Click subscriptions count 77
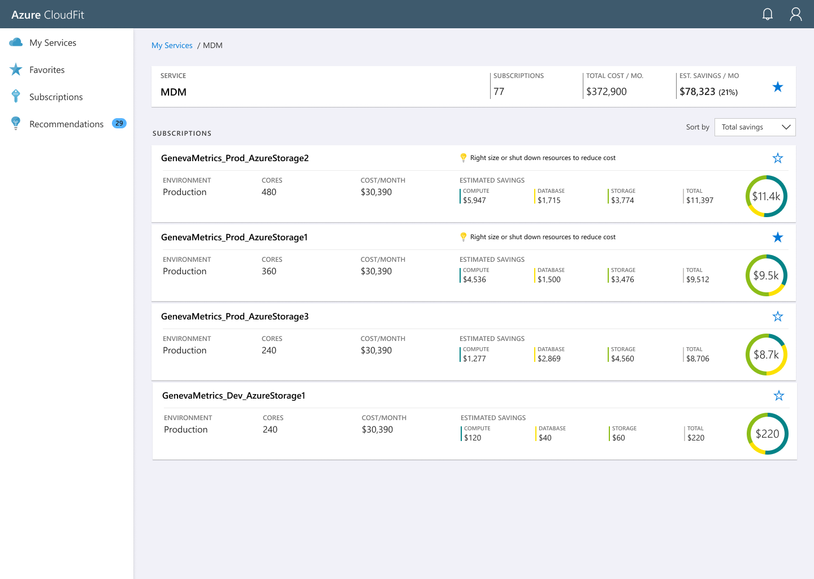Image resolution: width=814 pixels, height=579 pixels. (x=499, y=92)
